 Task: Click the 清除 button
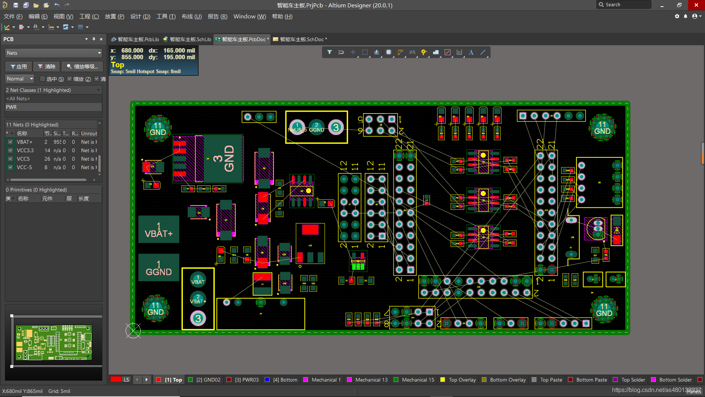(47, 67)
